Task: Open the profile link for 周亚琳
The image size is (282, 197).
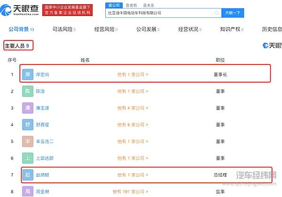Action: (x=42, y=192)
